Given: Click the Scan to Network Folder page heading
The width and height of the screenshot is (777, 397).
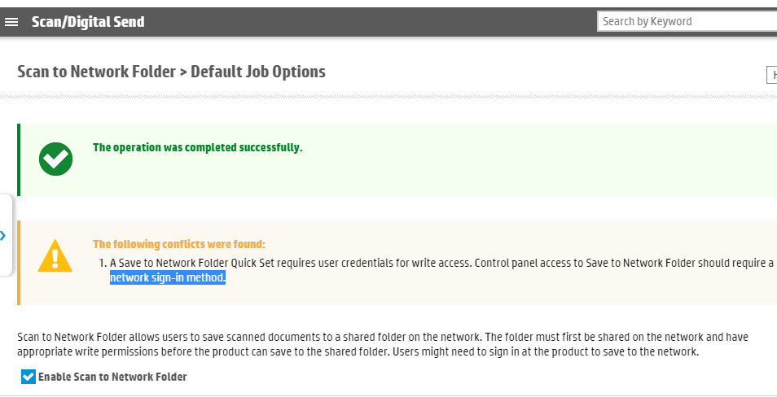Looking at the screenshot, I should pyautogui.click(x=171, y=72).
